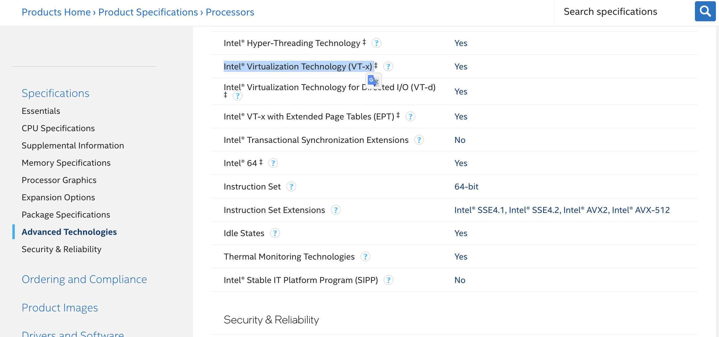719x337 pixels.
Task: Jump to Essentials section
Action: (41, 111)
